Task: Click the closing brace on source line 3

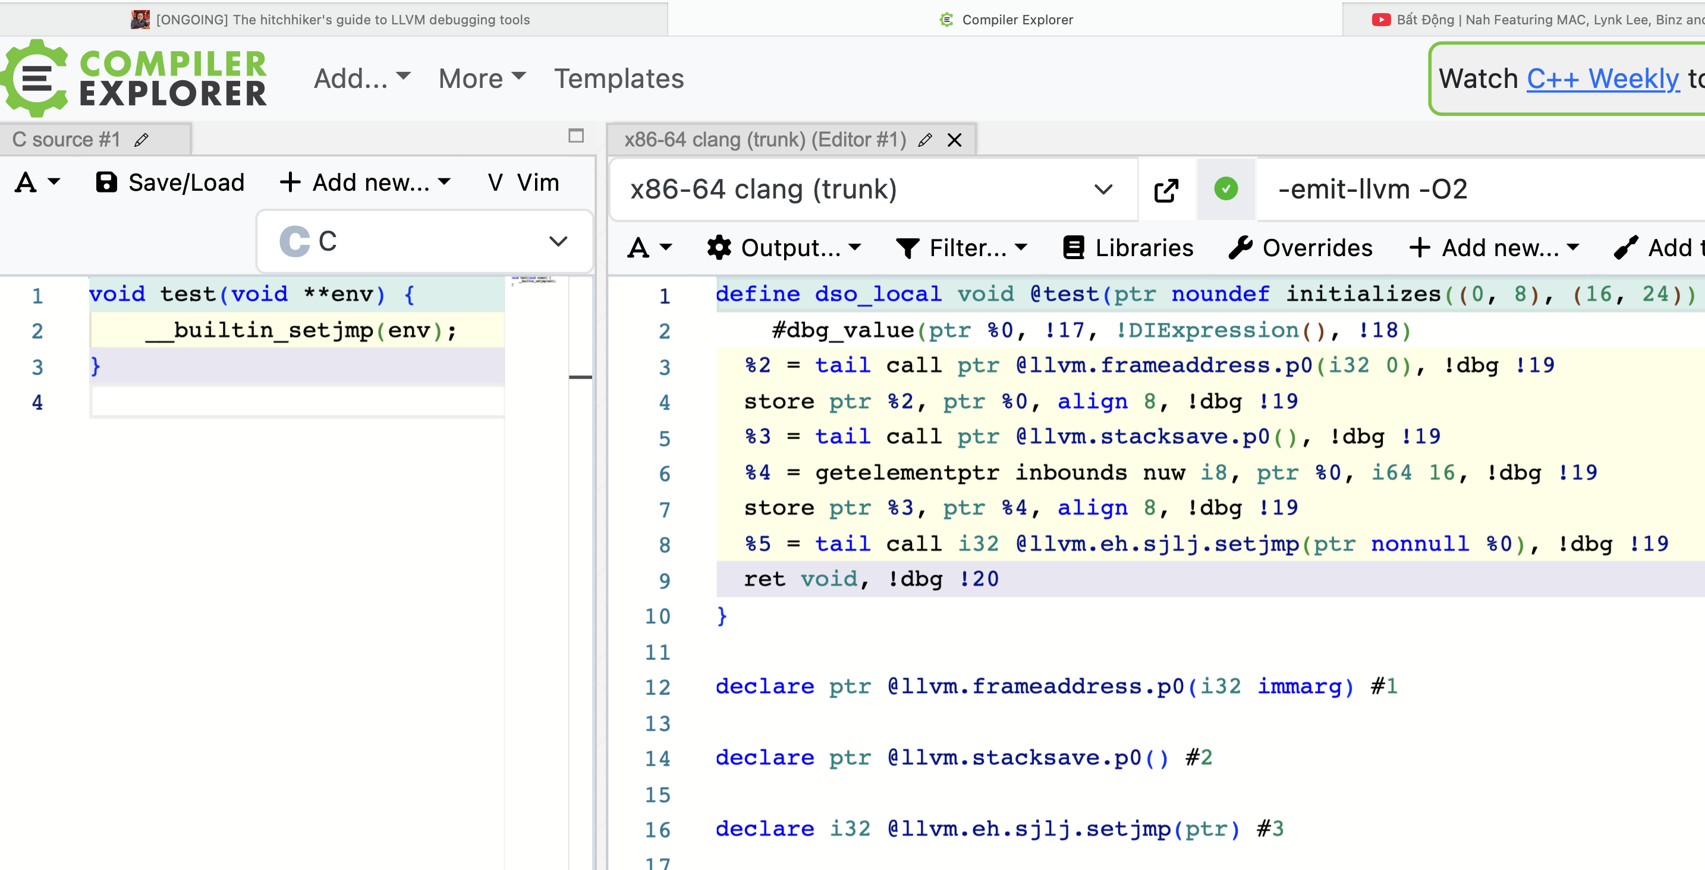Action: (x=96, y=365)
